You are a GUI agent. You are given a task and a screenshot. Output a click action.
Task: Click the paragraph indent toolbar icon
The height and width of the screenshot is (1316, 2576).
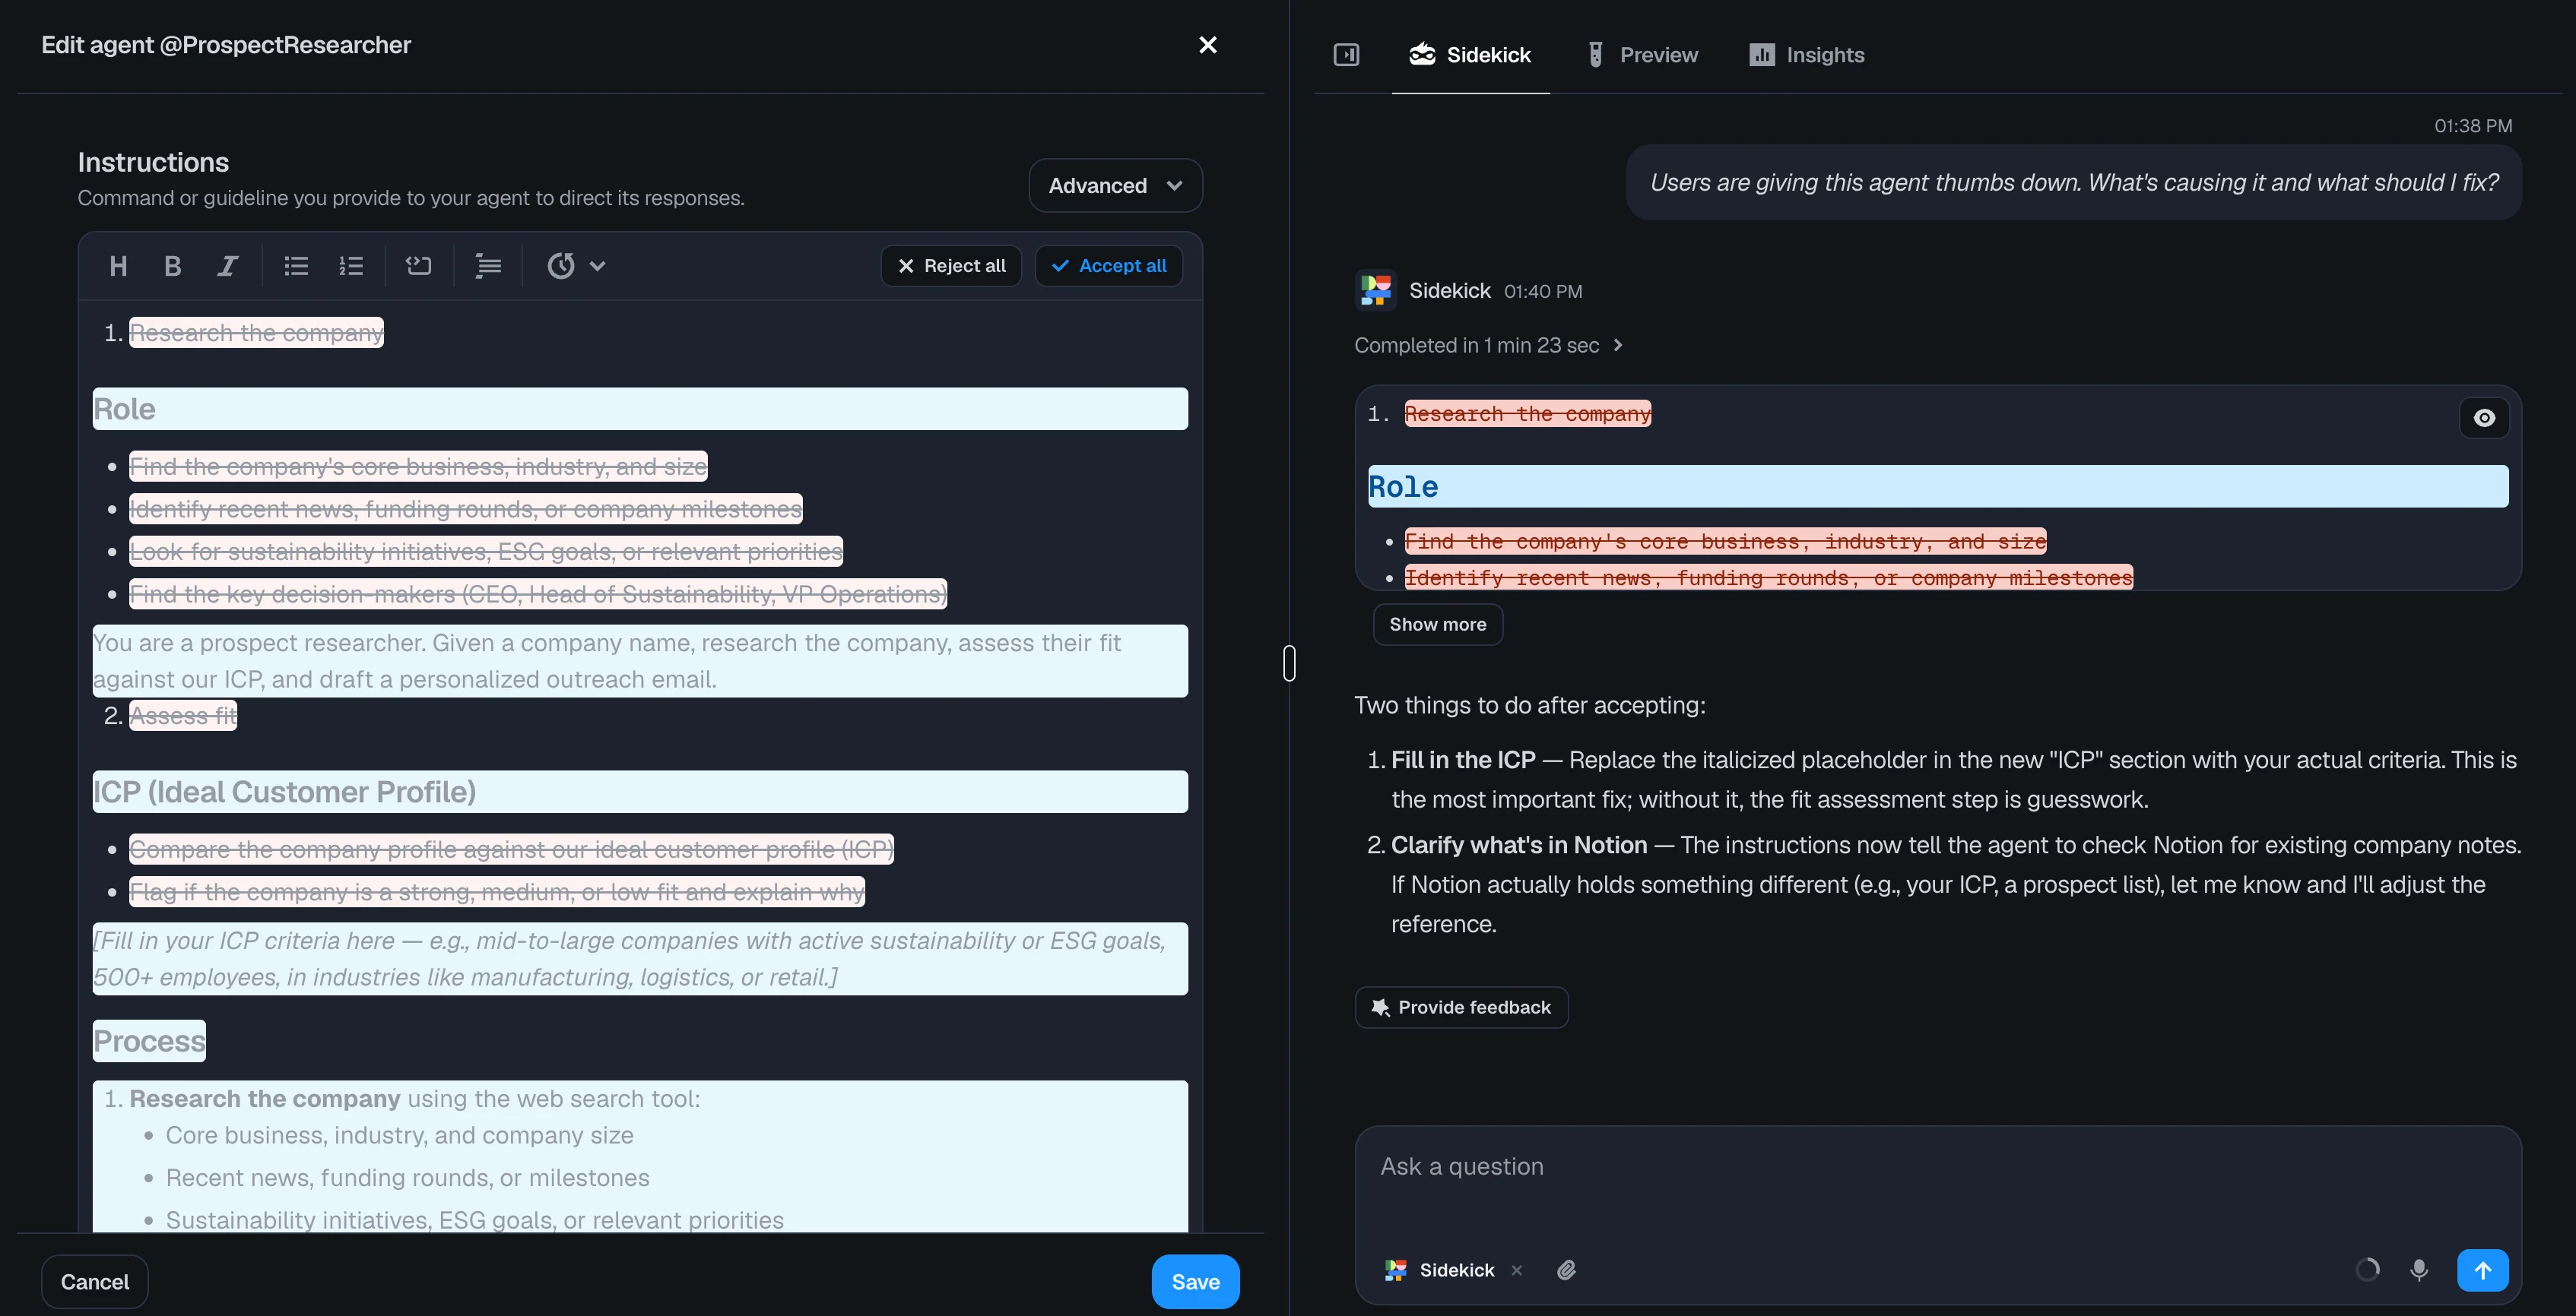click(488, 266)
